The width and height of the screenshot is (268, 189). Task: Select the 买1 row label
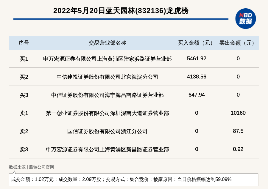(x=24, y=59)
